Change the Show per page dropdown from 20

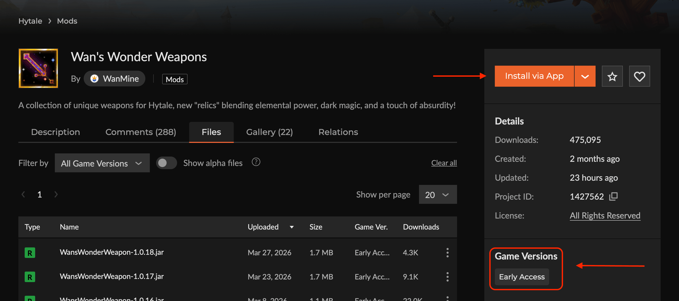click(x=438, y=195)
